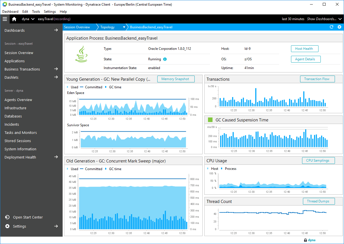Open the Help menu

63,12
